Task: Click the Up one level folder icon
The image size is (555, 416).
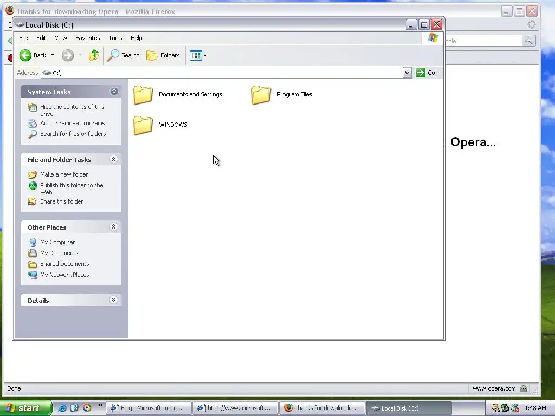Action: pyautogui.click(x=94, y=55)
